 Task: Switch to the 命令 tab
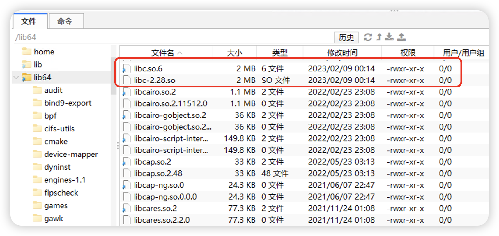click(65, 21)
